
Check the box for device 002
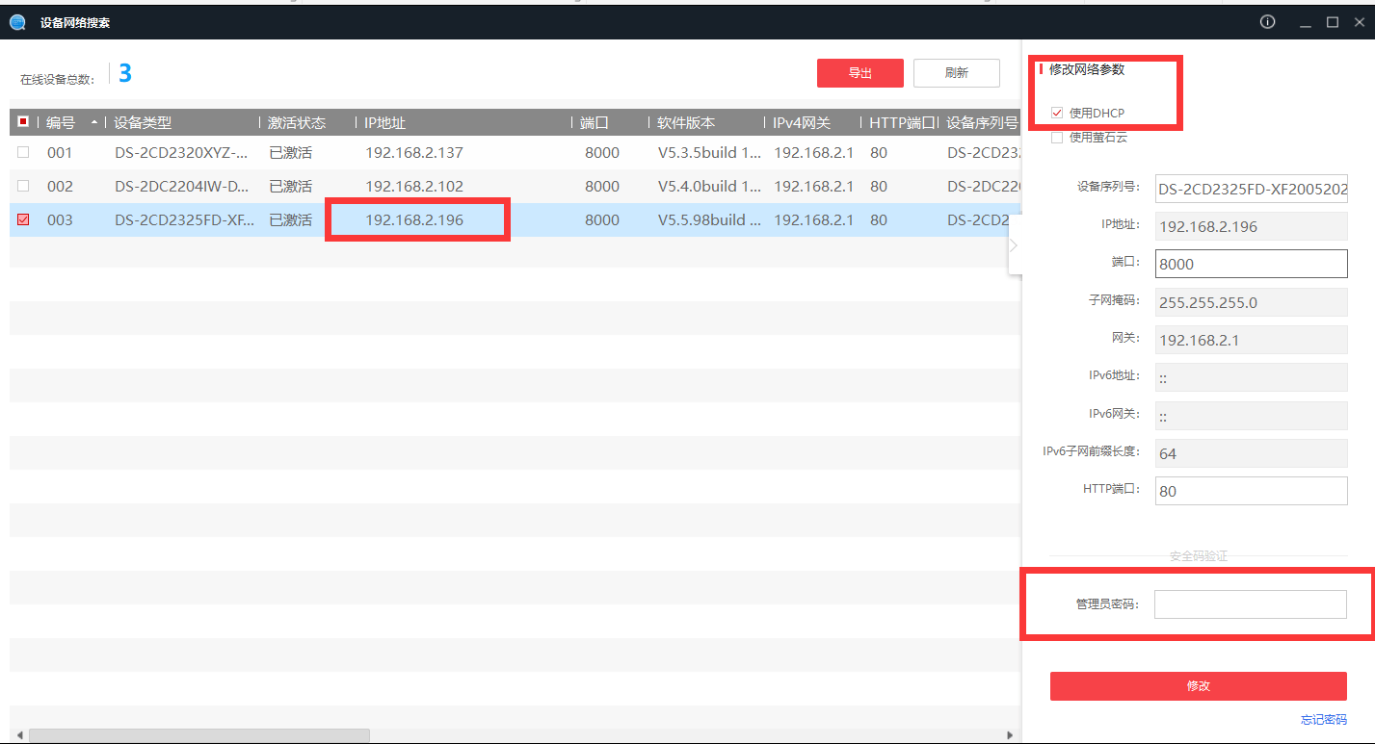(23, 186)
